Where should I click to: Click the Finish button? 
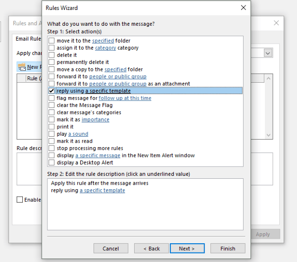[x=228, y=249]
